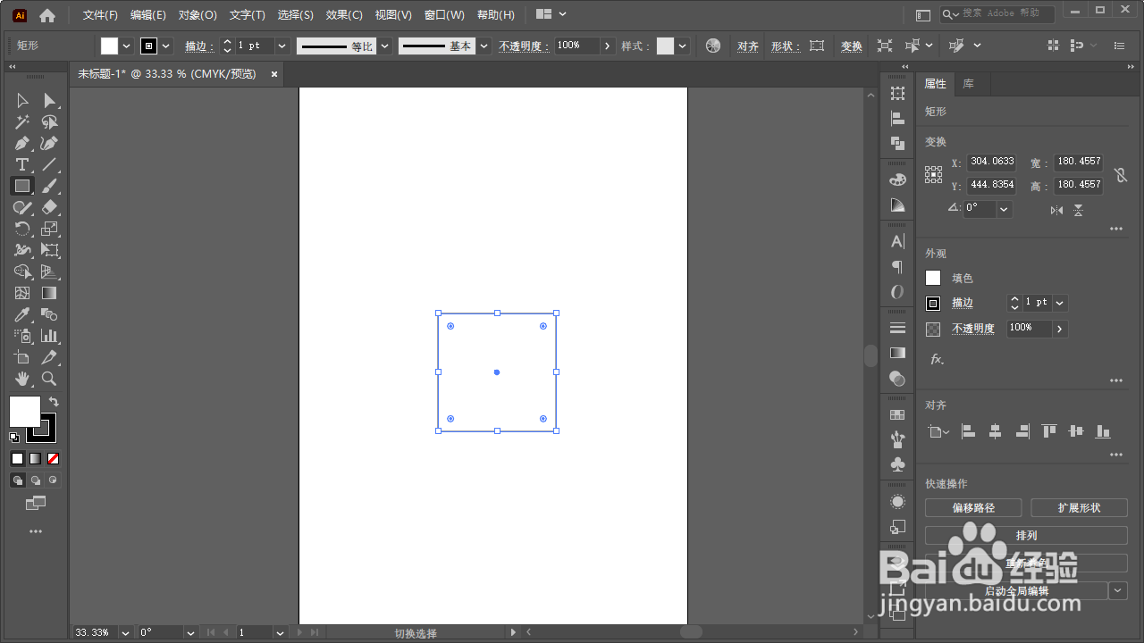This screenshot has height=643, width=1144.
Task: Open the 编辑(E) menu
Action: 148,15
